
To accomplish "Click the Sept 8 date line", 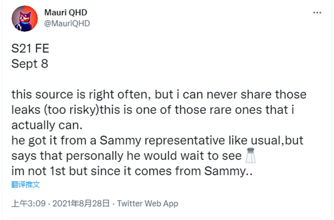I will (x=30, y=64).
